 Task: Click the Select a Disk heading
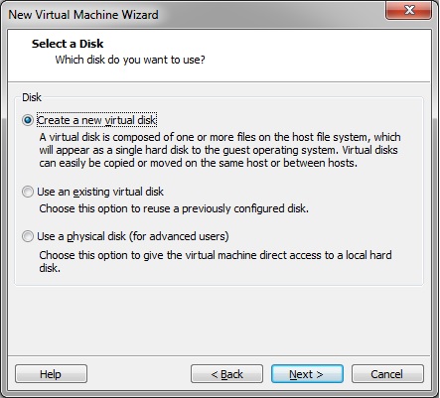point(68,44)
